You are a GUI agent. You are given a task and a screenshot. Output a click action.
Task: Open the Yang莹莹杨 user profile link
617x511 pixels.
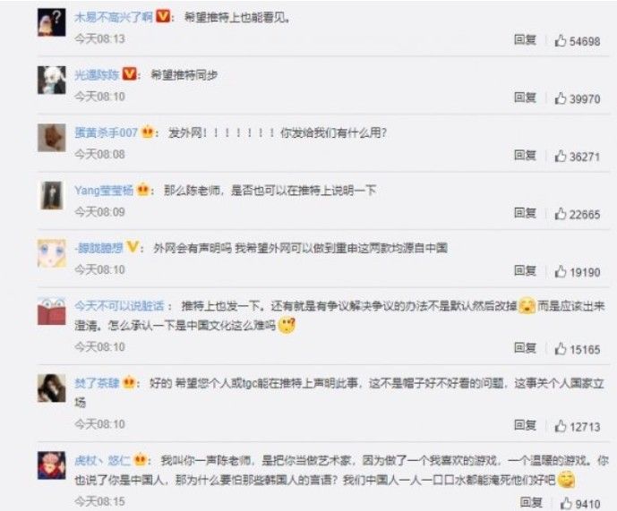(104, 191)
